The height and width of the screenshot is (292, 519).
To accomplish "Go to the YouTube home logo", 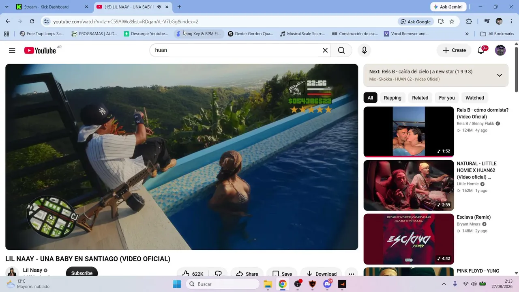I will pos(40,50).
